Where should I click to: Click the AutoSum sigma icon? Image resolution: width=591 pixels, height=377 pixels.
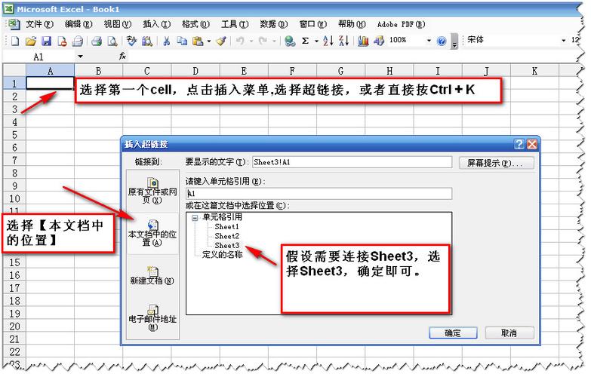coord(305,41)
